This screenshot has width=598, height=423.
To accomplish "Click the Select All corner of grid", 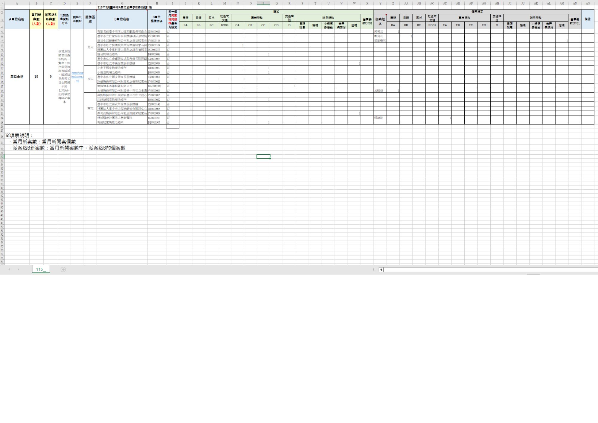I will (x=2, y=3).
